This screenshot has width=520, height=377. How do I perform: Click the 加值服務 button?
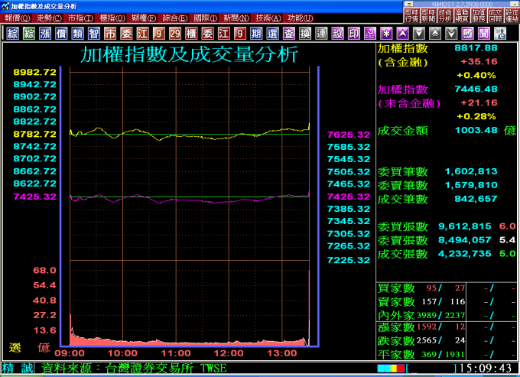click(x=478, y=15)
